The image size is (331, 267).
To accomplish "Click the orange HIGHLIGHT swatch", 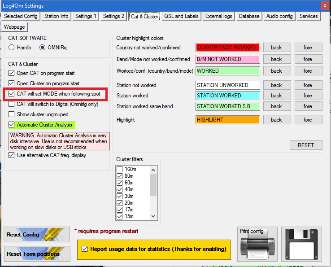I will 227,120.
